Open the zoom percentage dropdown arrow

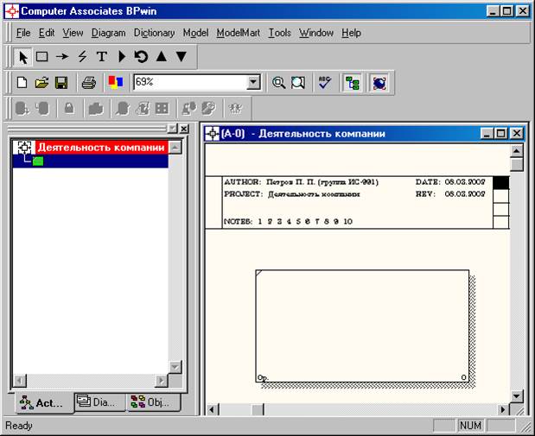point(253,82)
